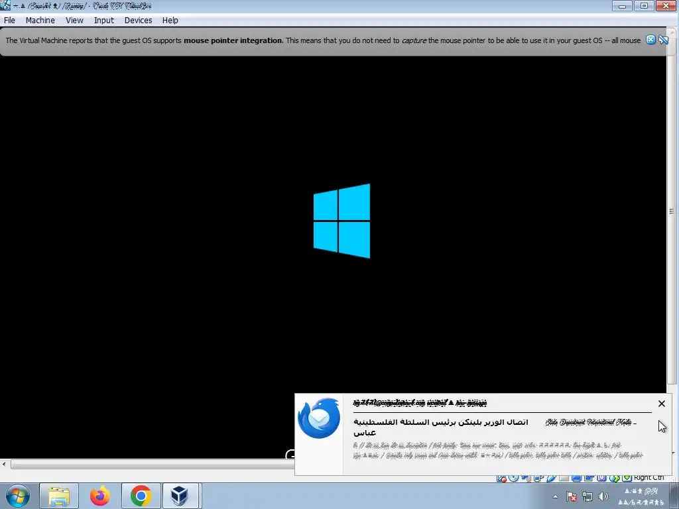The width and height of the screenshot is (679, 509).
Task: Launch Firefox from the taskbar
Action: (100, 496)
